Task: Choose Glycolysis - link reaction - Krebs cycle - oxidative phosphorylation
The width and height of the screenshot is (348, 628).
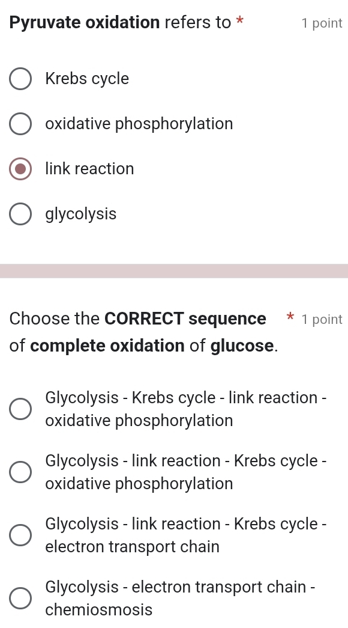Action: click(20, 472)
